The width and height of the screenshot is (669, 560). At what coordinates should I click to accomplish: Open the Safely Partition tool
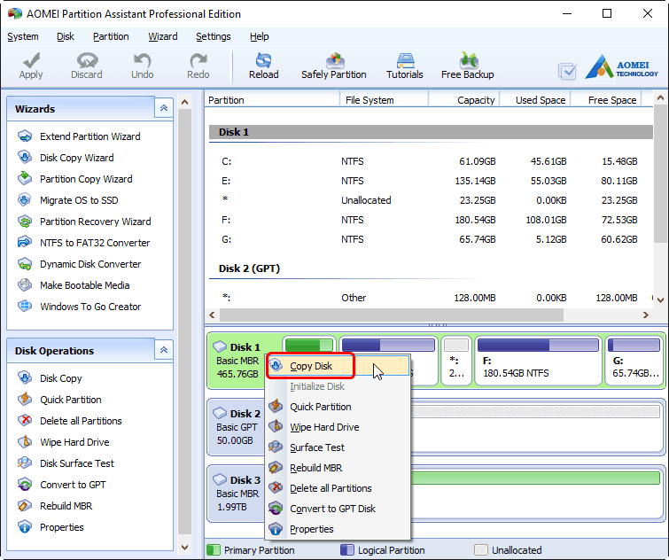334,66
